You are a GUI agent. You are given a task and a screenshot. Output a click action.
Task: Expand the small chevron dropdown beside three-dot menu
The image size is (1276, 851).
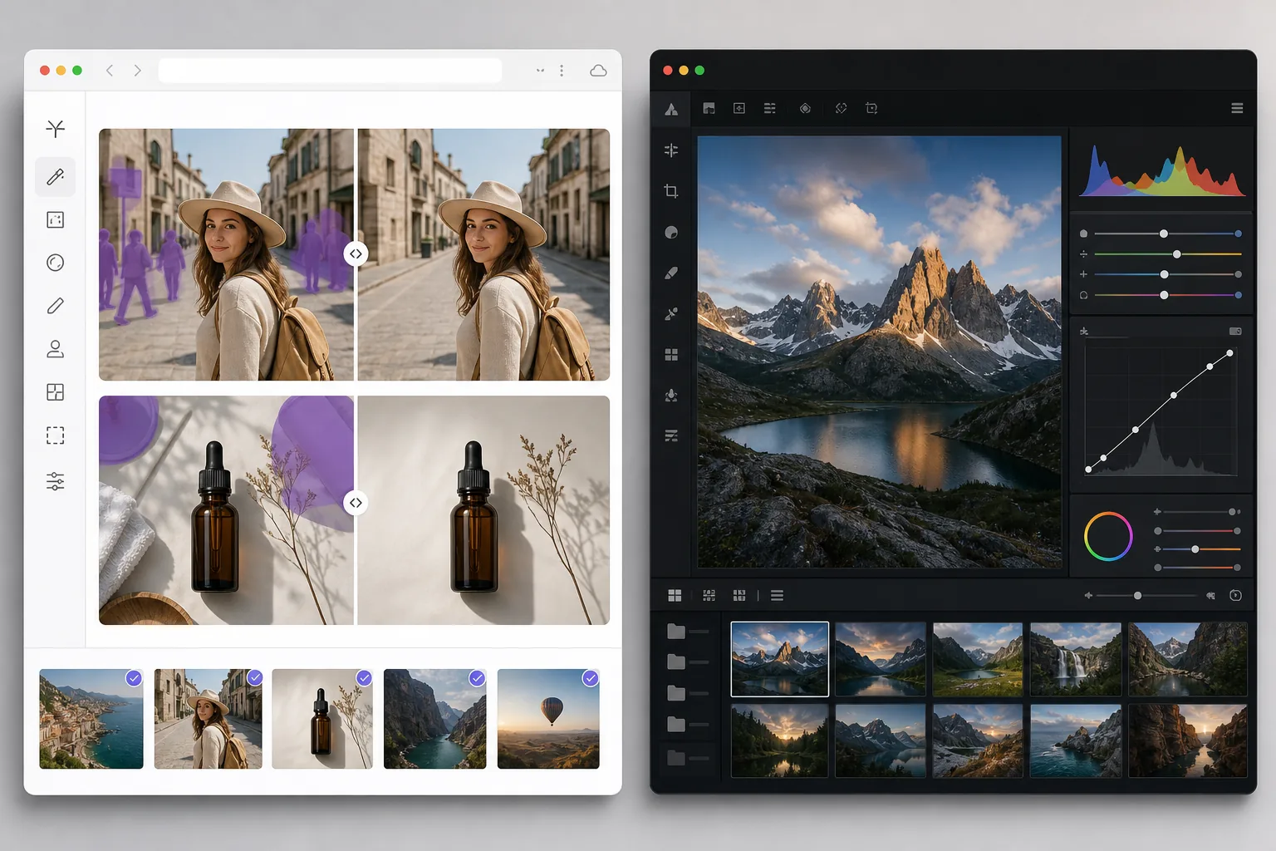click(x=540, y=71)
